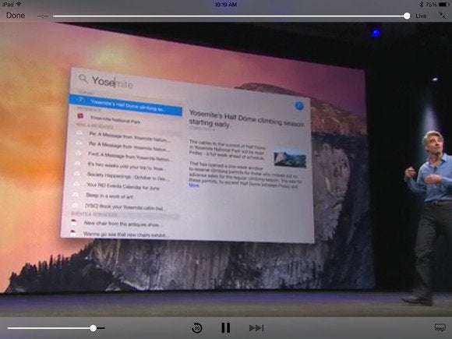Viewport: 452px width, 339px height.
Task: Tap Done to close the video player
Action: tap(16, 16)
